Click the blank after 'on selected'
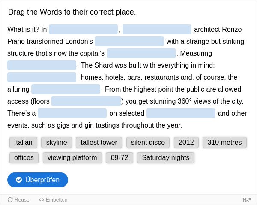Image resolution: width=257 pixels, height=205 pixels. tap(181, 113)
